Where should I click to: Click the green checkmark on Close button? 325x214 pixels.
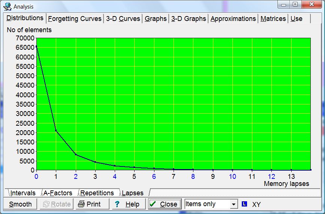point(153,204)
